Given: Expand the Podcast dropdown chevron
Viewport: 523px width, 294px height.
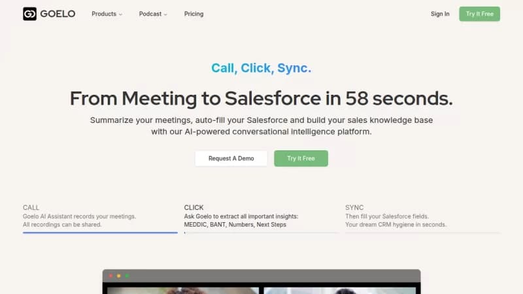Looking at the screenshot, I should click(x=165, y=14).
